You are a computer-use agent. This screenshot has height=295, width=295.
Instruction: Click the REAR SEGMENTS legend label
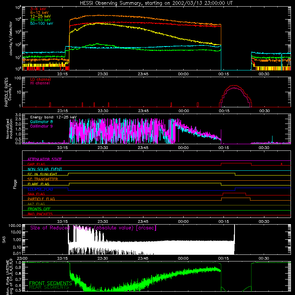(49, 287)
